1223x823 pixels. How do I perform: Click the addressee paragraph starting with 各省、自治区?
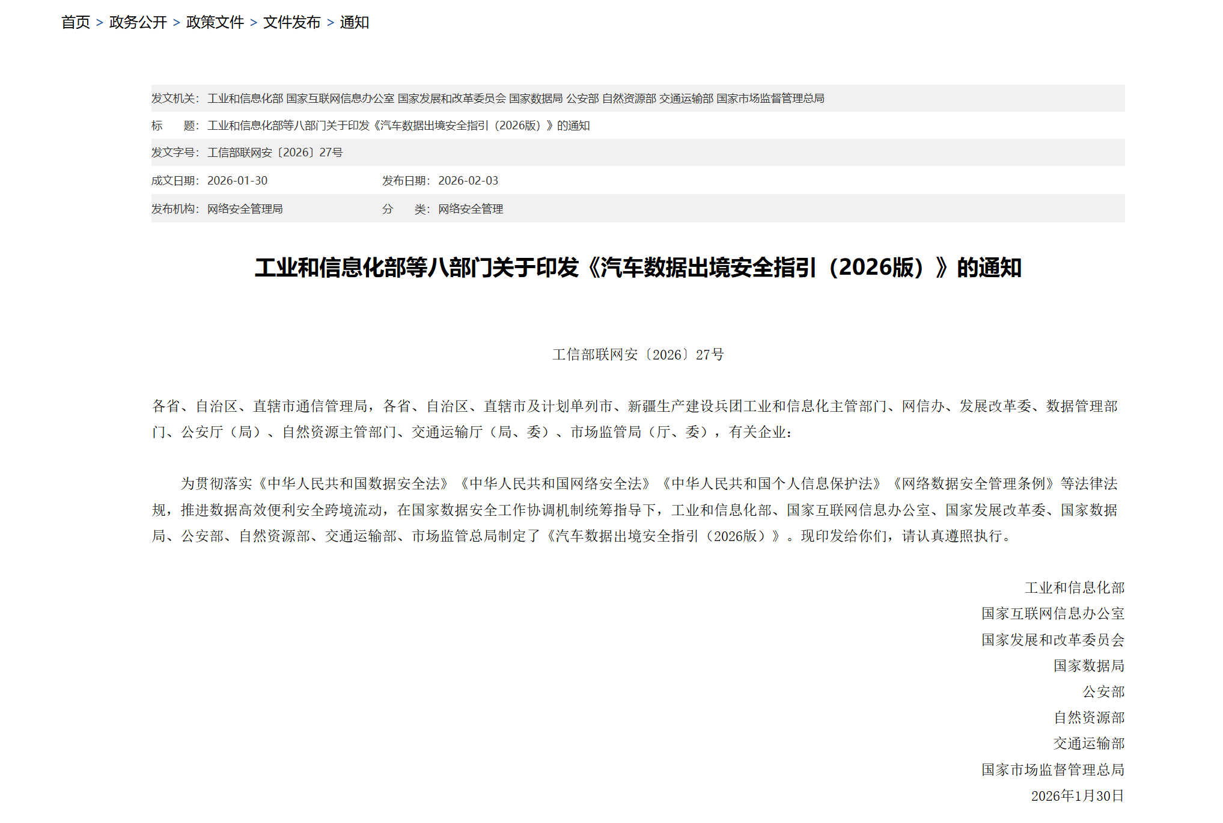coord(635,419)
